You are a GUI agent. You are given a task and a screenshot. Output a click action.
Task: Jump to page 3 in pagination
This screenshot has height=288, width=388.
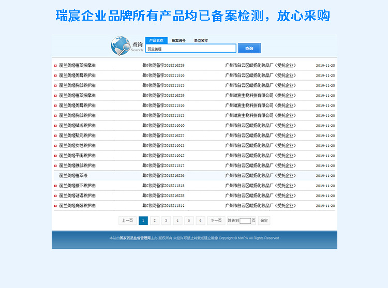coord(166,220)
